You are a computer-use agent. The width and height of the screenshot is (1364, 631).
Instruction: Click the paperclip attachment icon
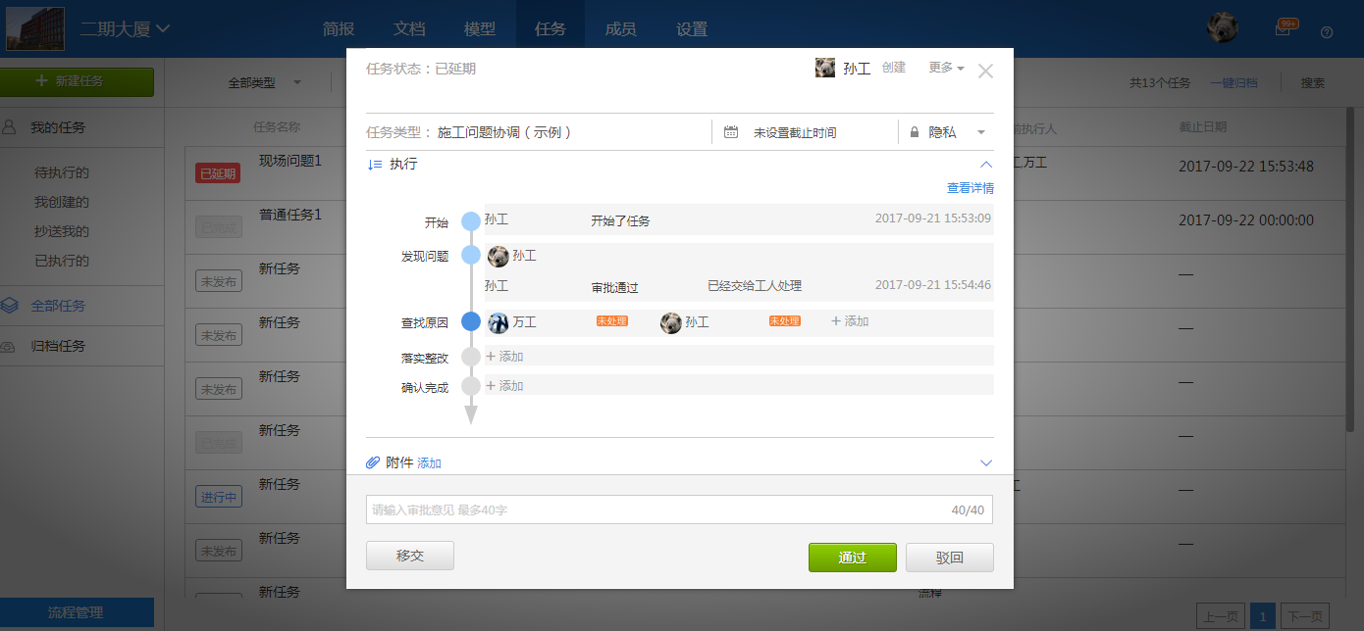coord(373,462)
